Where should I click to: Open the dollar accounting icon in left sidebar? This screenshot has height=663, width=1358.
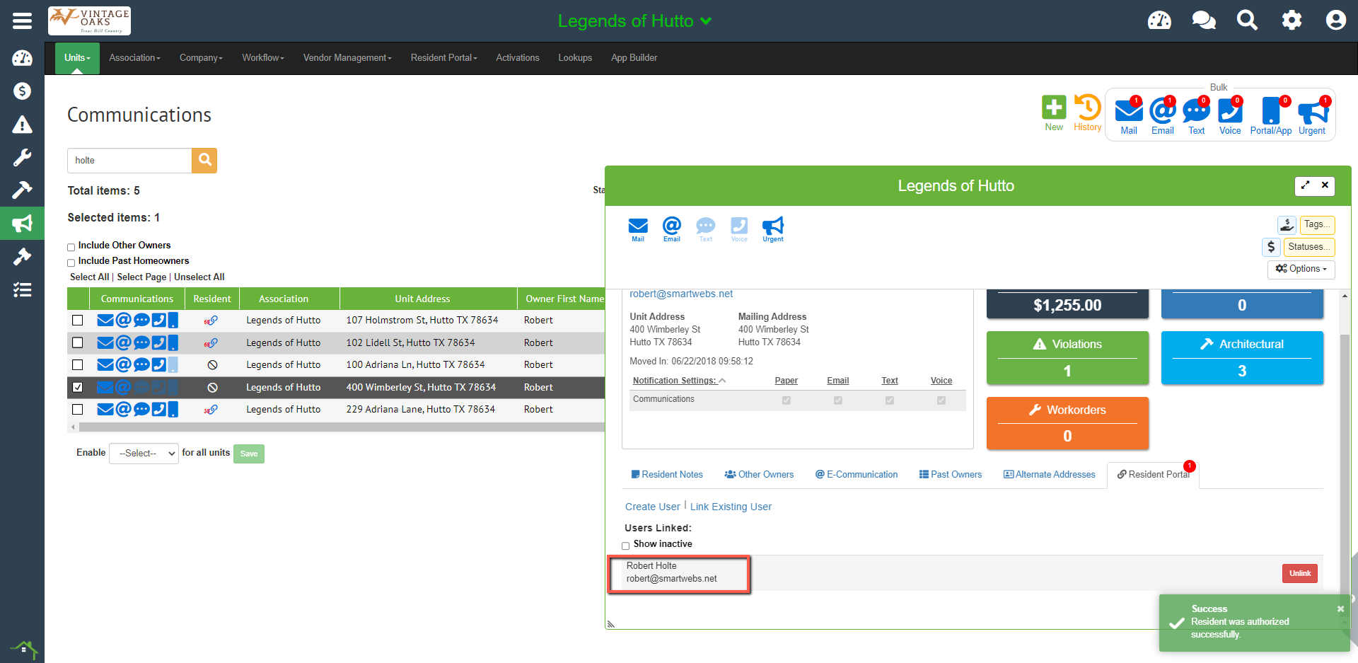(22, 91)
